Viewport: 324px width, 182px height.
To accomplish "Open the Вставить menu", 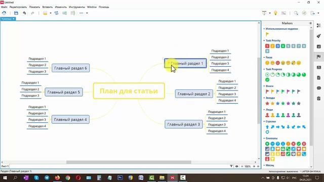I will pyautogui.click(x=48, y=7).
